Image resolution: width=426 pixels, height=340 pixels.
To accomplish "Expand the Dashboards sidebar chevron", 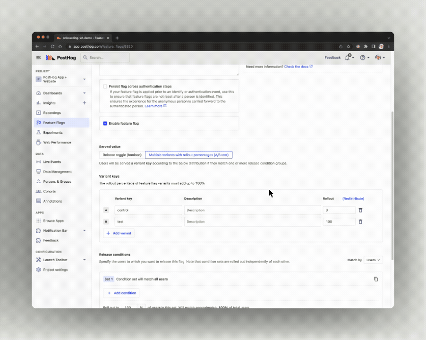I will click(85, 93).
